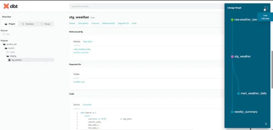This screenshot has width=273, height=130.
Task: Open lineage graph in fullscreen view
Action: pos(266,8)
